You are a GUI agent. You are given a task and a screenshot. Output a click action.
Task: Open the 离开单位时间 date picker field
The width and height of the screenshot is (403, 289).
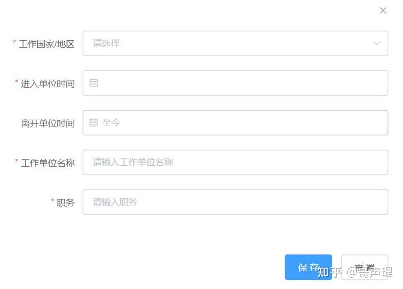[x=235, y=122]
